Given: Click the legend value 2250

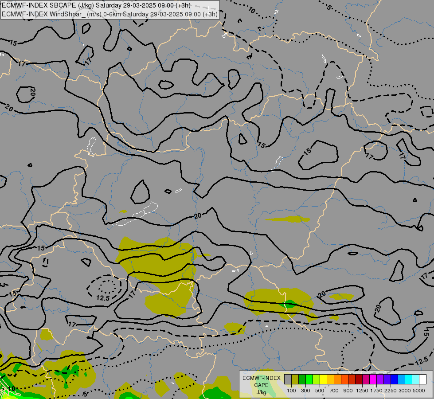Looking at the screenshot, I should click(x=391, y=391).
